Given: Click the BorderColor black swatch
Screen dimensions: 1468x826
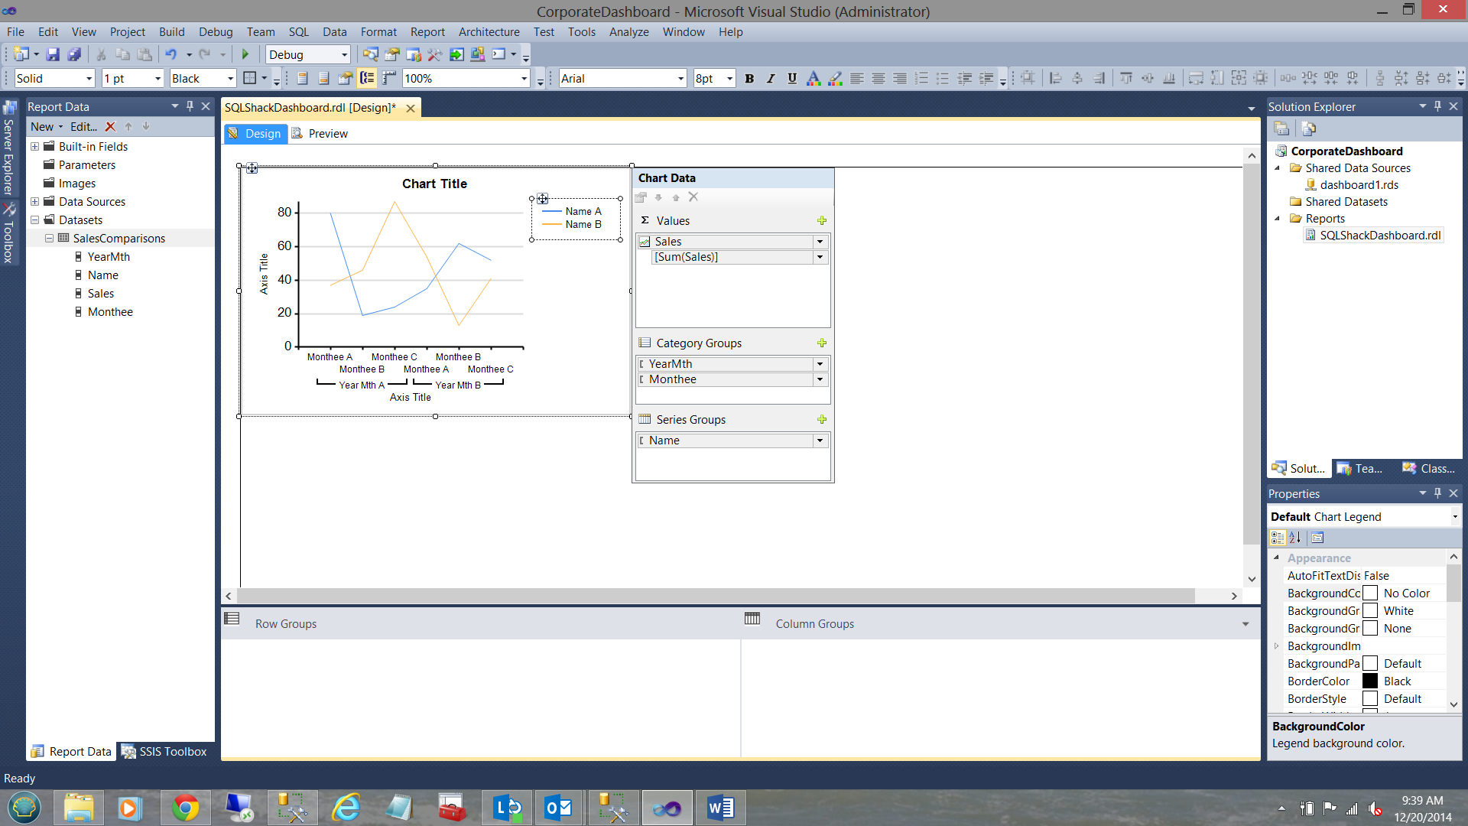Looking at the screenshot, I should tap(1370, 681).
